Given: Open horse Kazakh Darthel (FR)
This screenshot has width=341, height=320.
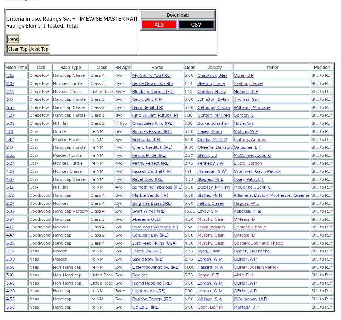Looking at the screenshot, I should 152,171.
